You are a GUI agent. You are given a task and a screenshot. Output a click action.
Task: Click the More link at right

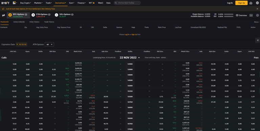(257, 22)
